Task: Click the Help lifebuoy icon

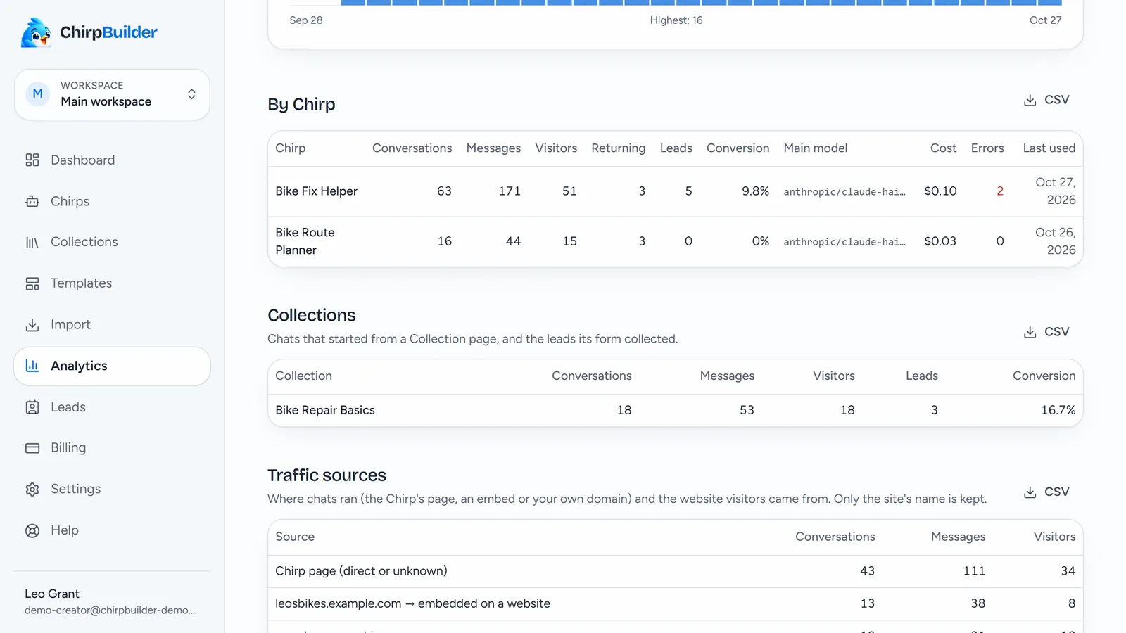Action: coord(32,531)
